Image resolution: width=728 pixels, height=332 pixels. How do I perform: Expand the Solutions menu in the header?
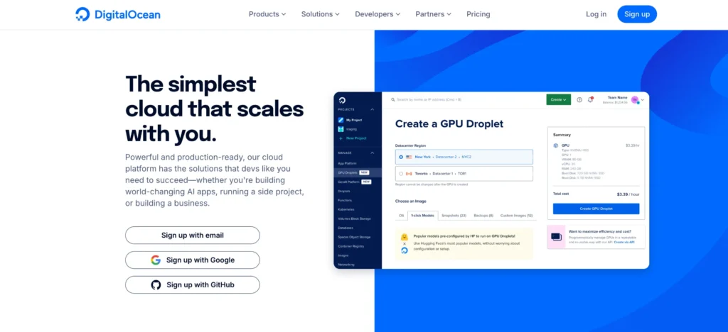[x=321, y=14]
